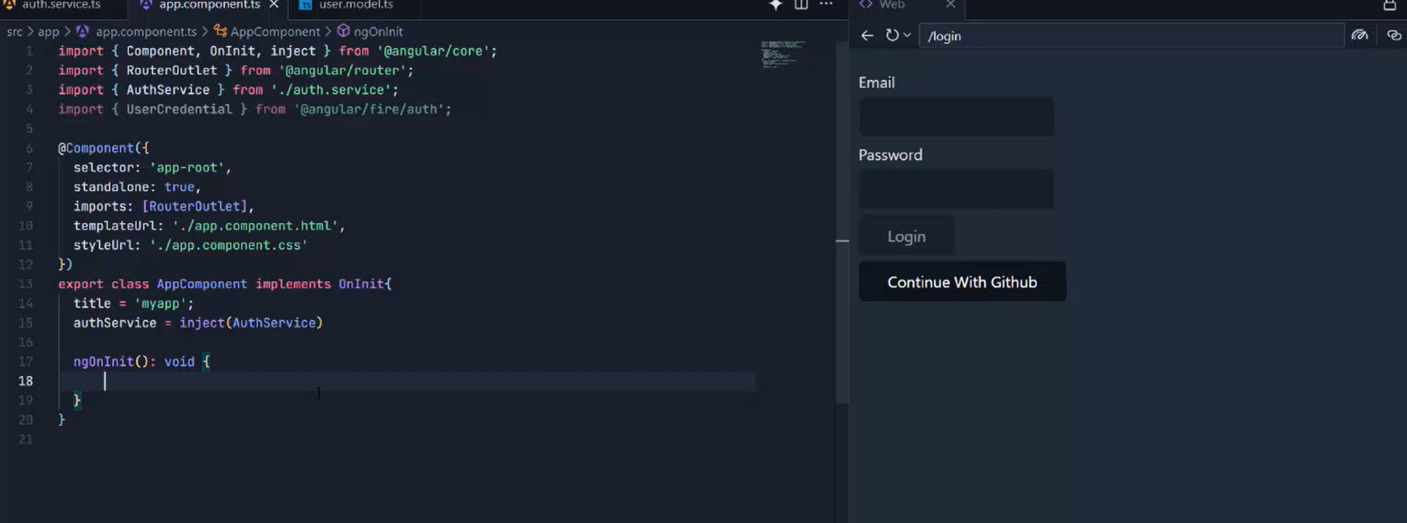1407x523 pixels.
Task: Close the Web preview tab
Action: coord(950,5)
